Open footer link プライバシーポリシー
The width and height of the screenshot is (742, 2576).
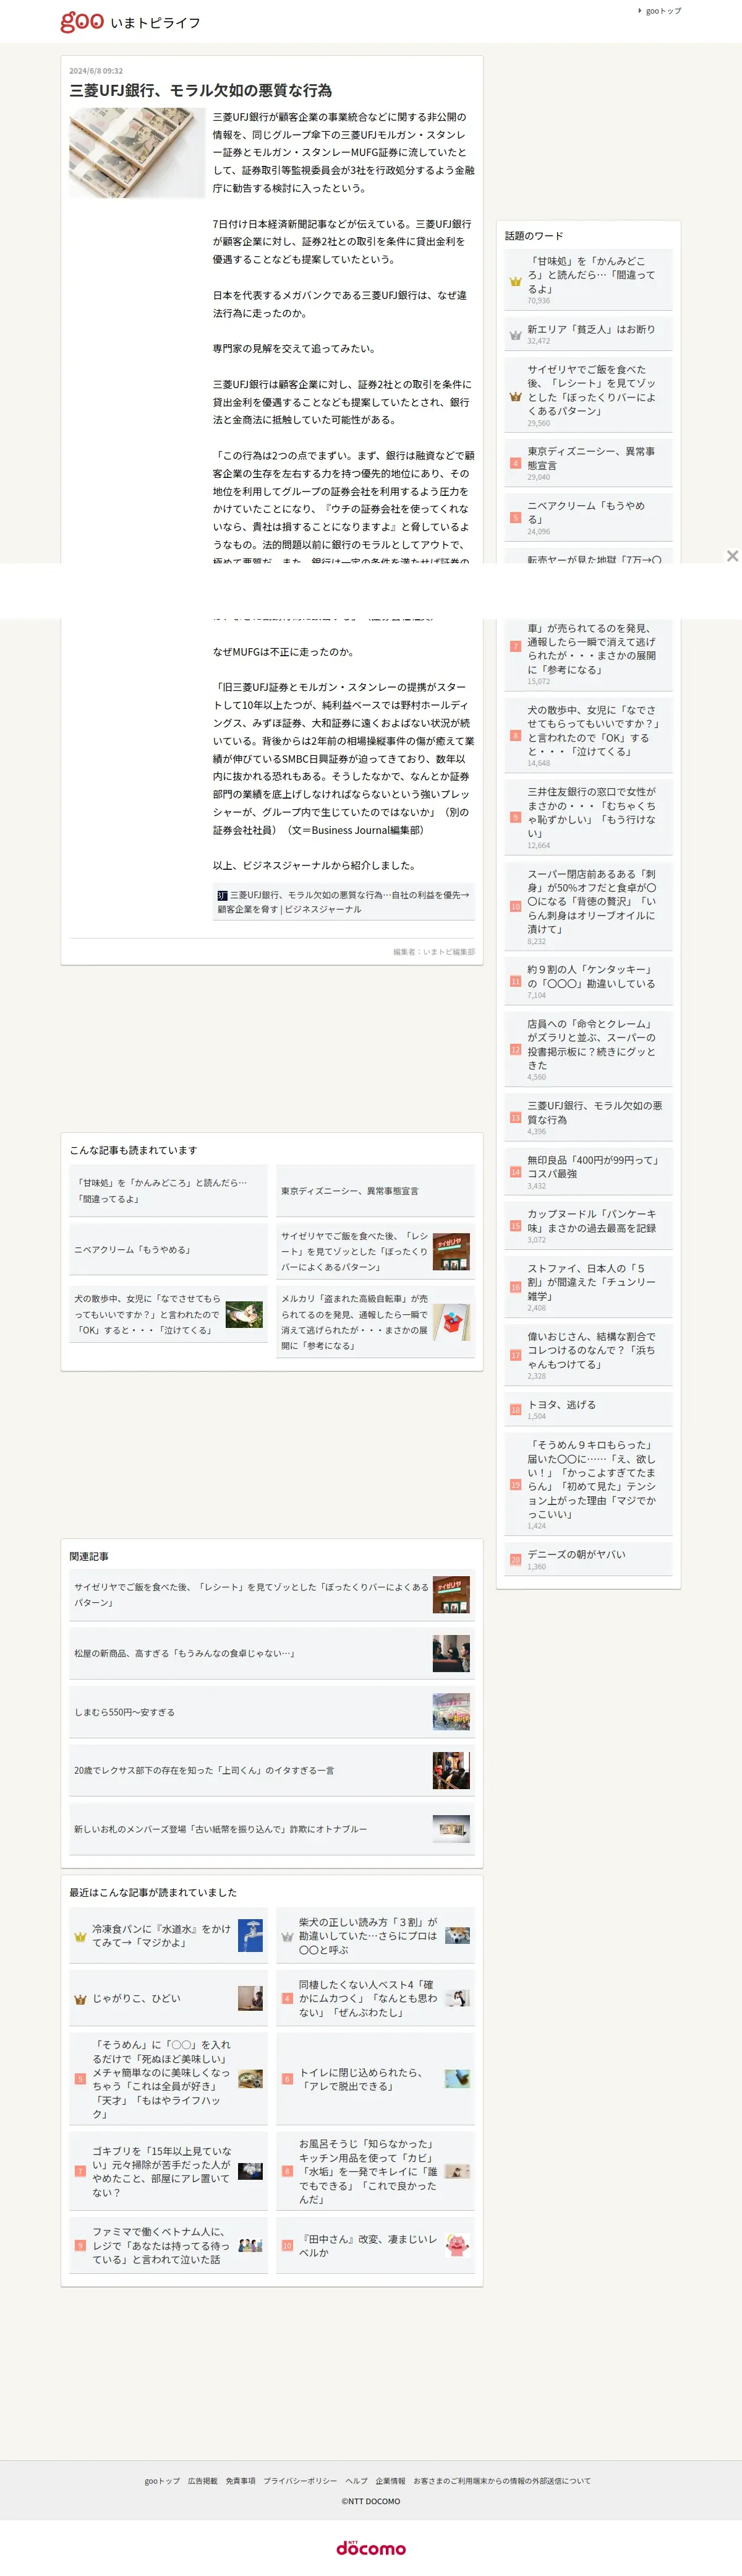300,2480
